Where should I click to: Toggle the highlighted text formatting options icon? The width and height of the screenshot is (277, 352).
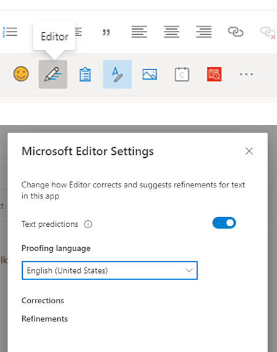(x=117, y=75)
